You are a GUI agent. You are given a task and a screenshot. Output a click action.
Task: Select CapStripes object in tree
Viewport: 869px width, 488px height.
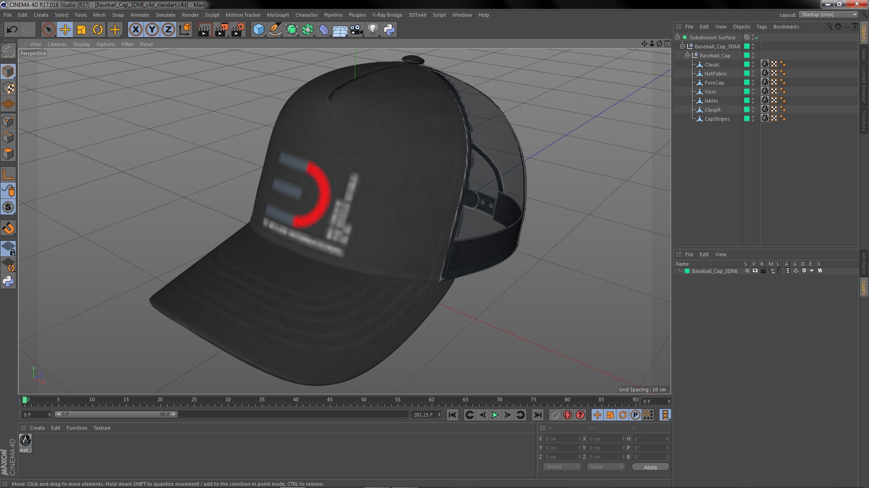click(717, 119)
